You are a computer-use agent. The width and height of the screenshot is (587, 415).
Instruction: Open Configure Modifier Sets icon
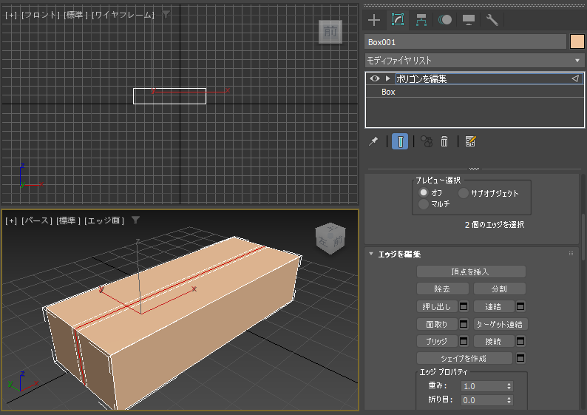point(470,141)
